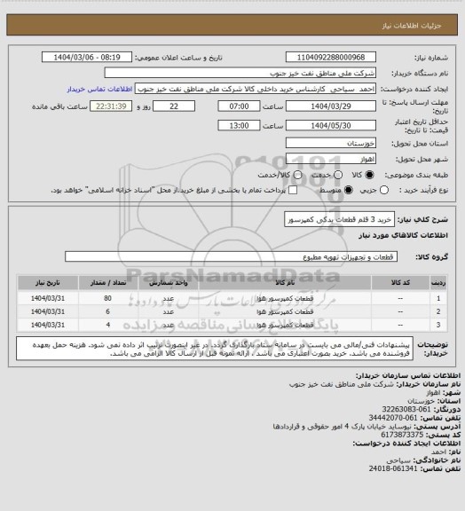The width and height of the screenshot is (465, 511).
Task: Toggle the اسناد خزانه اسلامی payment checkbox
Action: click(x=293, y=190)
